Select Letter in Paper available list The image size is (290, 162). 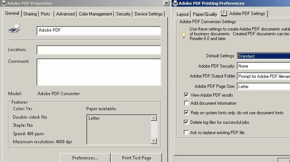click(x=94, y=118)
